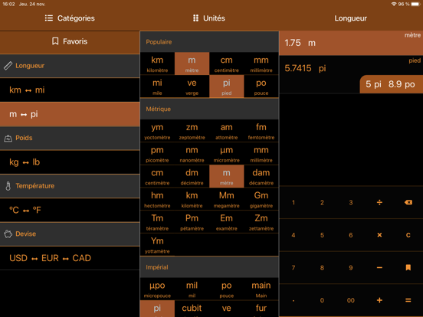Screen dimensions: 423x317
Task: Select mil unit in Impérial
Action: (x=192, y=289)
